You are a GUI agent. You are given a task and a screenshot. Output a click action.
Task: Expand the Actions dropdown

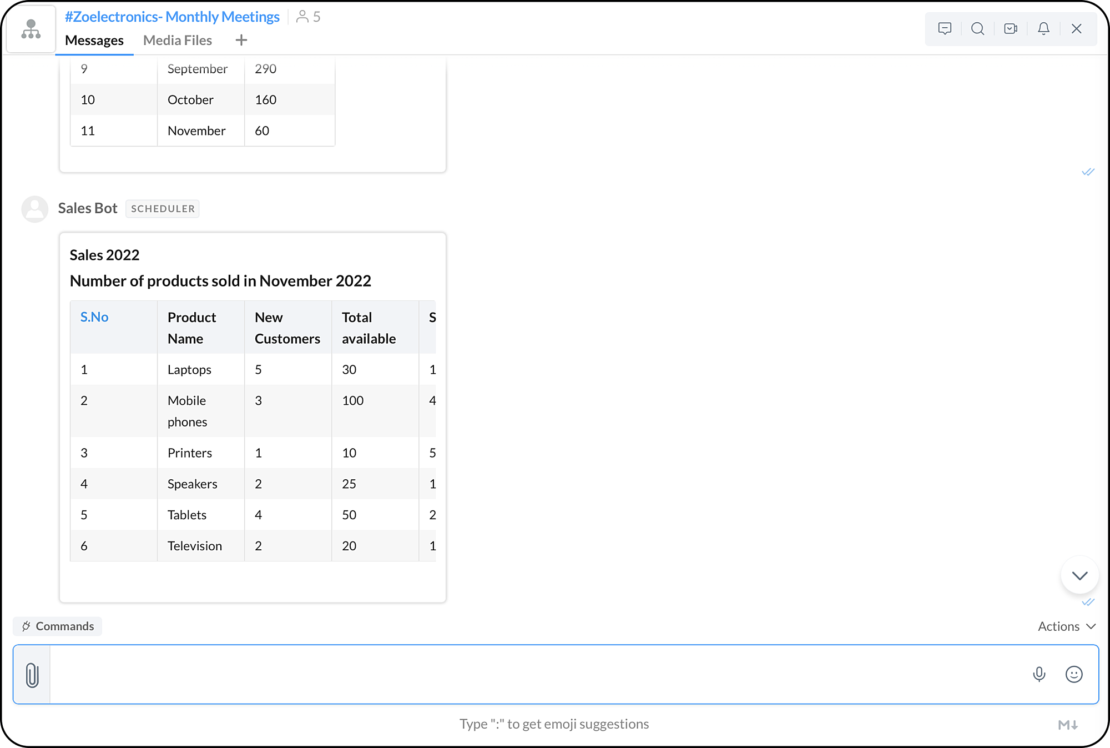click(1066, 626)
